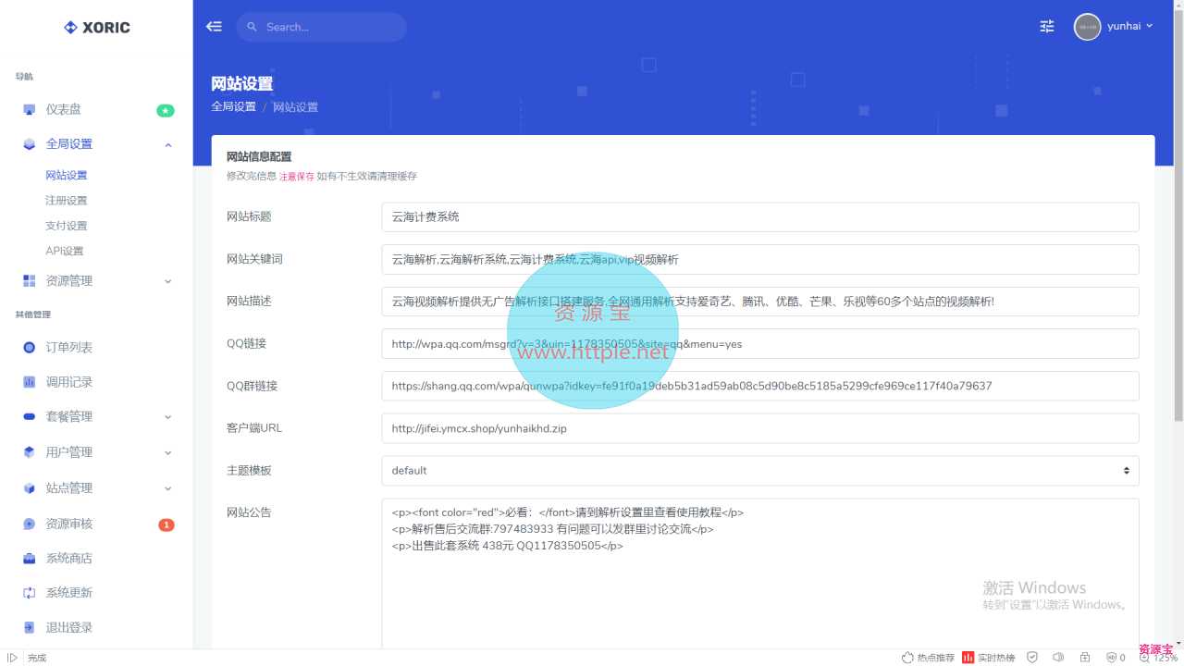Viewport: 1184px width, 666px height.
Task: Click the 用户管理 box icon
Action: (x=30, y=452)
